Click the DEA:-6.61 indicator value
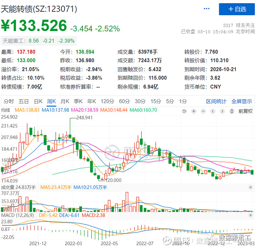Image resolution: width=259 pixels, height=249 pixels. point(69,215)
